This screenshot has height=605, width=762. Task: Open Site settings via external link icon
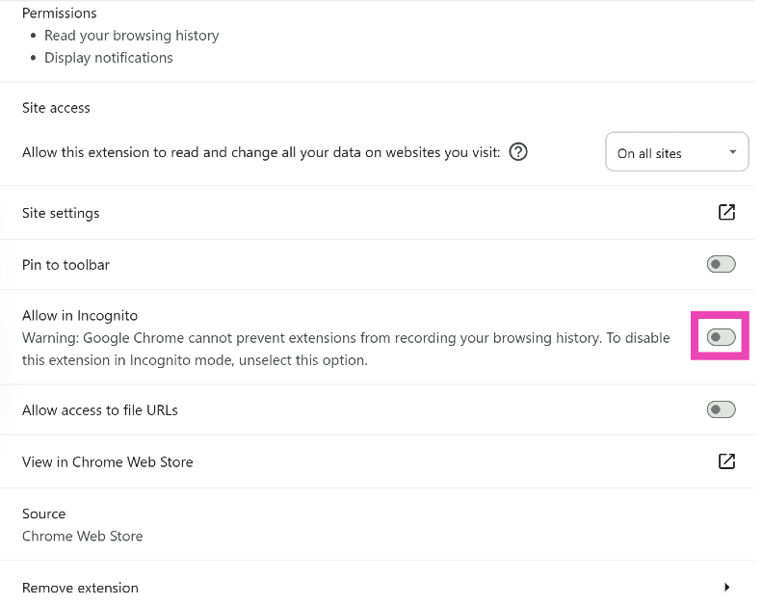tap(726, 212)
